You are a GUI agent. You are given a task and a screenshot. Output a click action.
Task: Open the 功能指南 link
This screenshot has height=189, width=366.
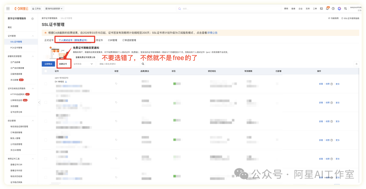(333, 18)
